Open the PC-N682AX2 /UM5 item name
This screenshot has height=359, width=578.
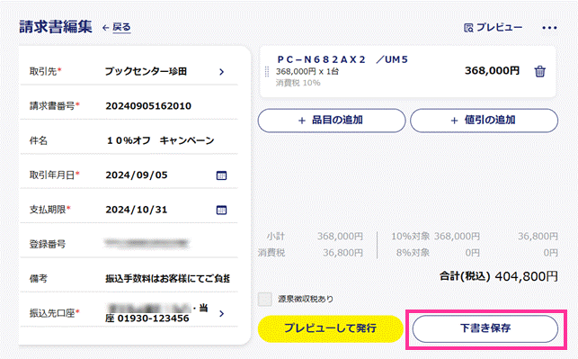point(342,59)
